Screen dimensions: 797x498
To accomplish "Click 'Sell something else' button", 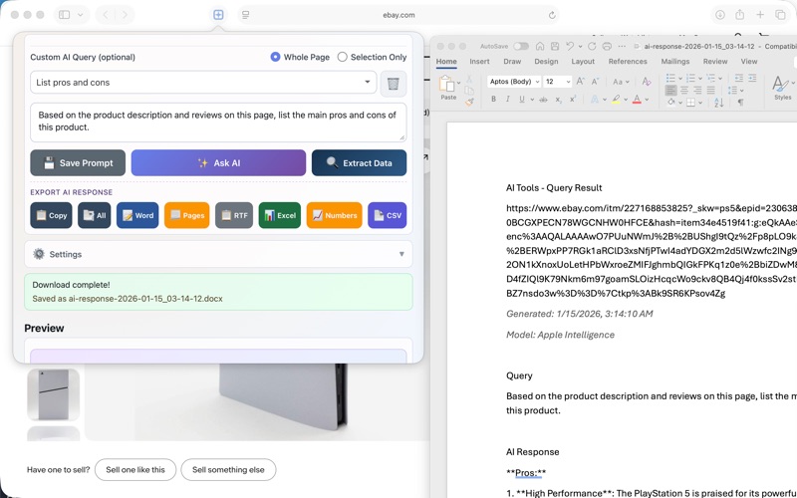I will (228, 469).
